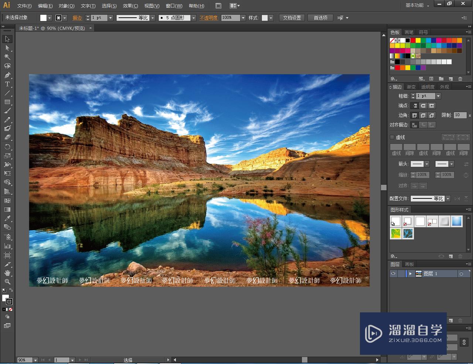Enable the dashed line (虚线) checkbox
The width and height of the screenshot is (473, 364).
pyautogui.click(x=392, y=137)
